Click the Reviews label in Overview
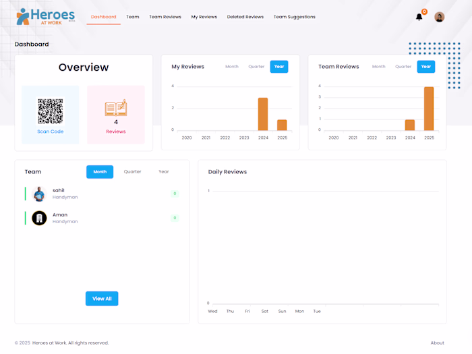Screen dimensions: 472x354 [x=116, y=131]
